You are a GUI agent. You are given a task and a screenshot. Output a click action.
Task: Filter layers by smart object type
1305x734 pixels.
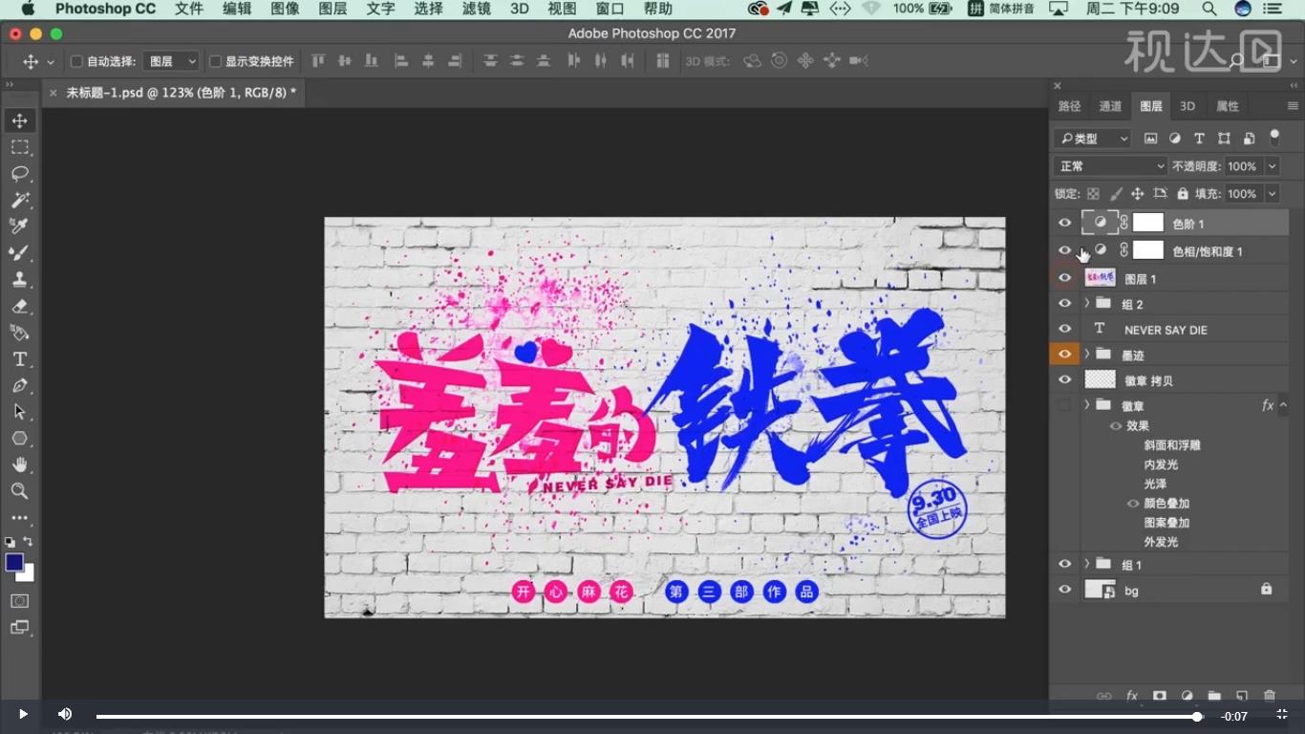tap(1249, 139)
